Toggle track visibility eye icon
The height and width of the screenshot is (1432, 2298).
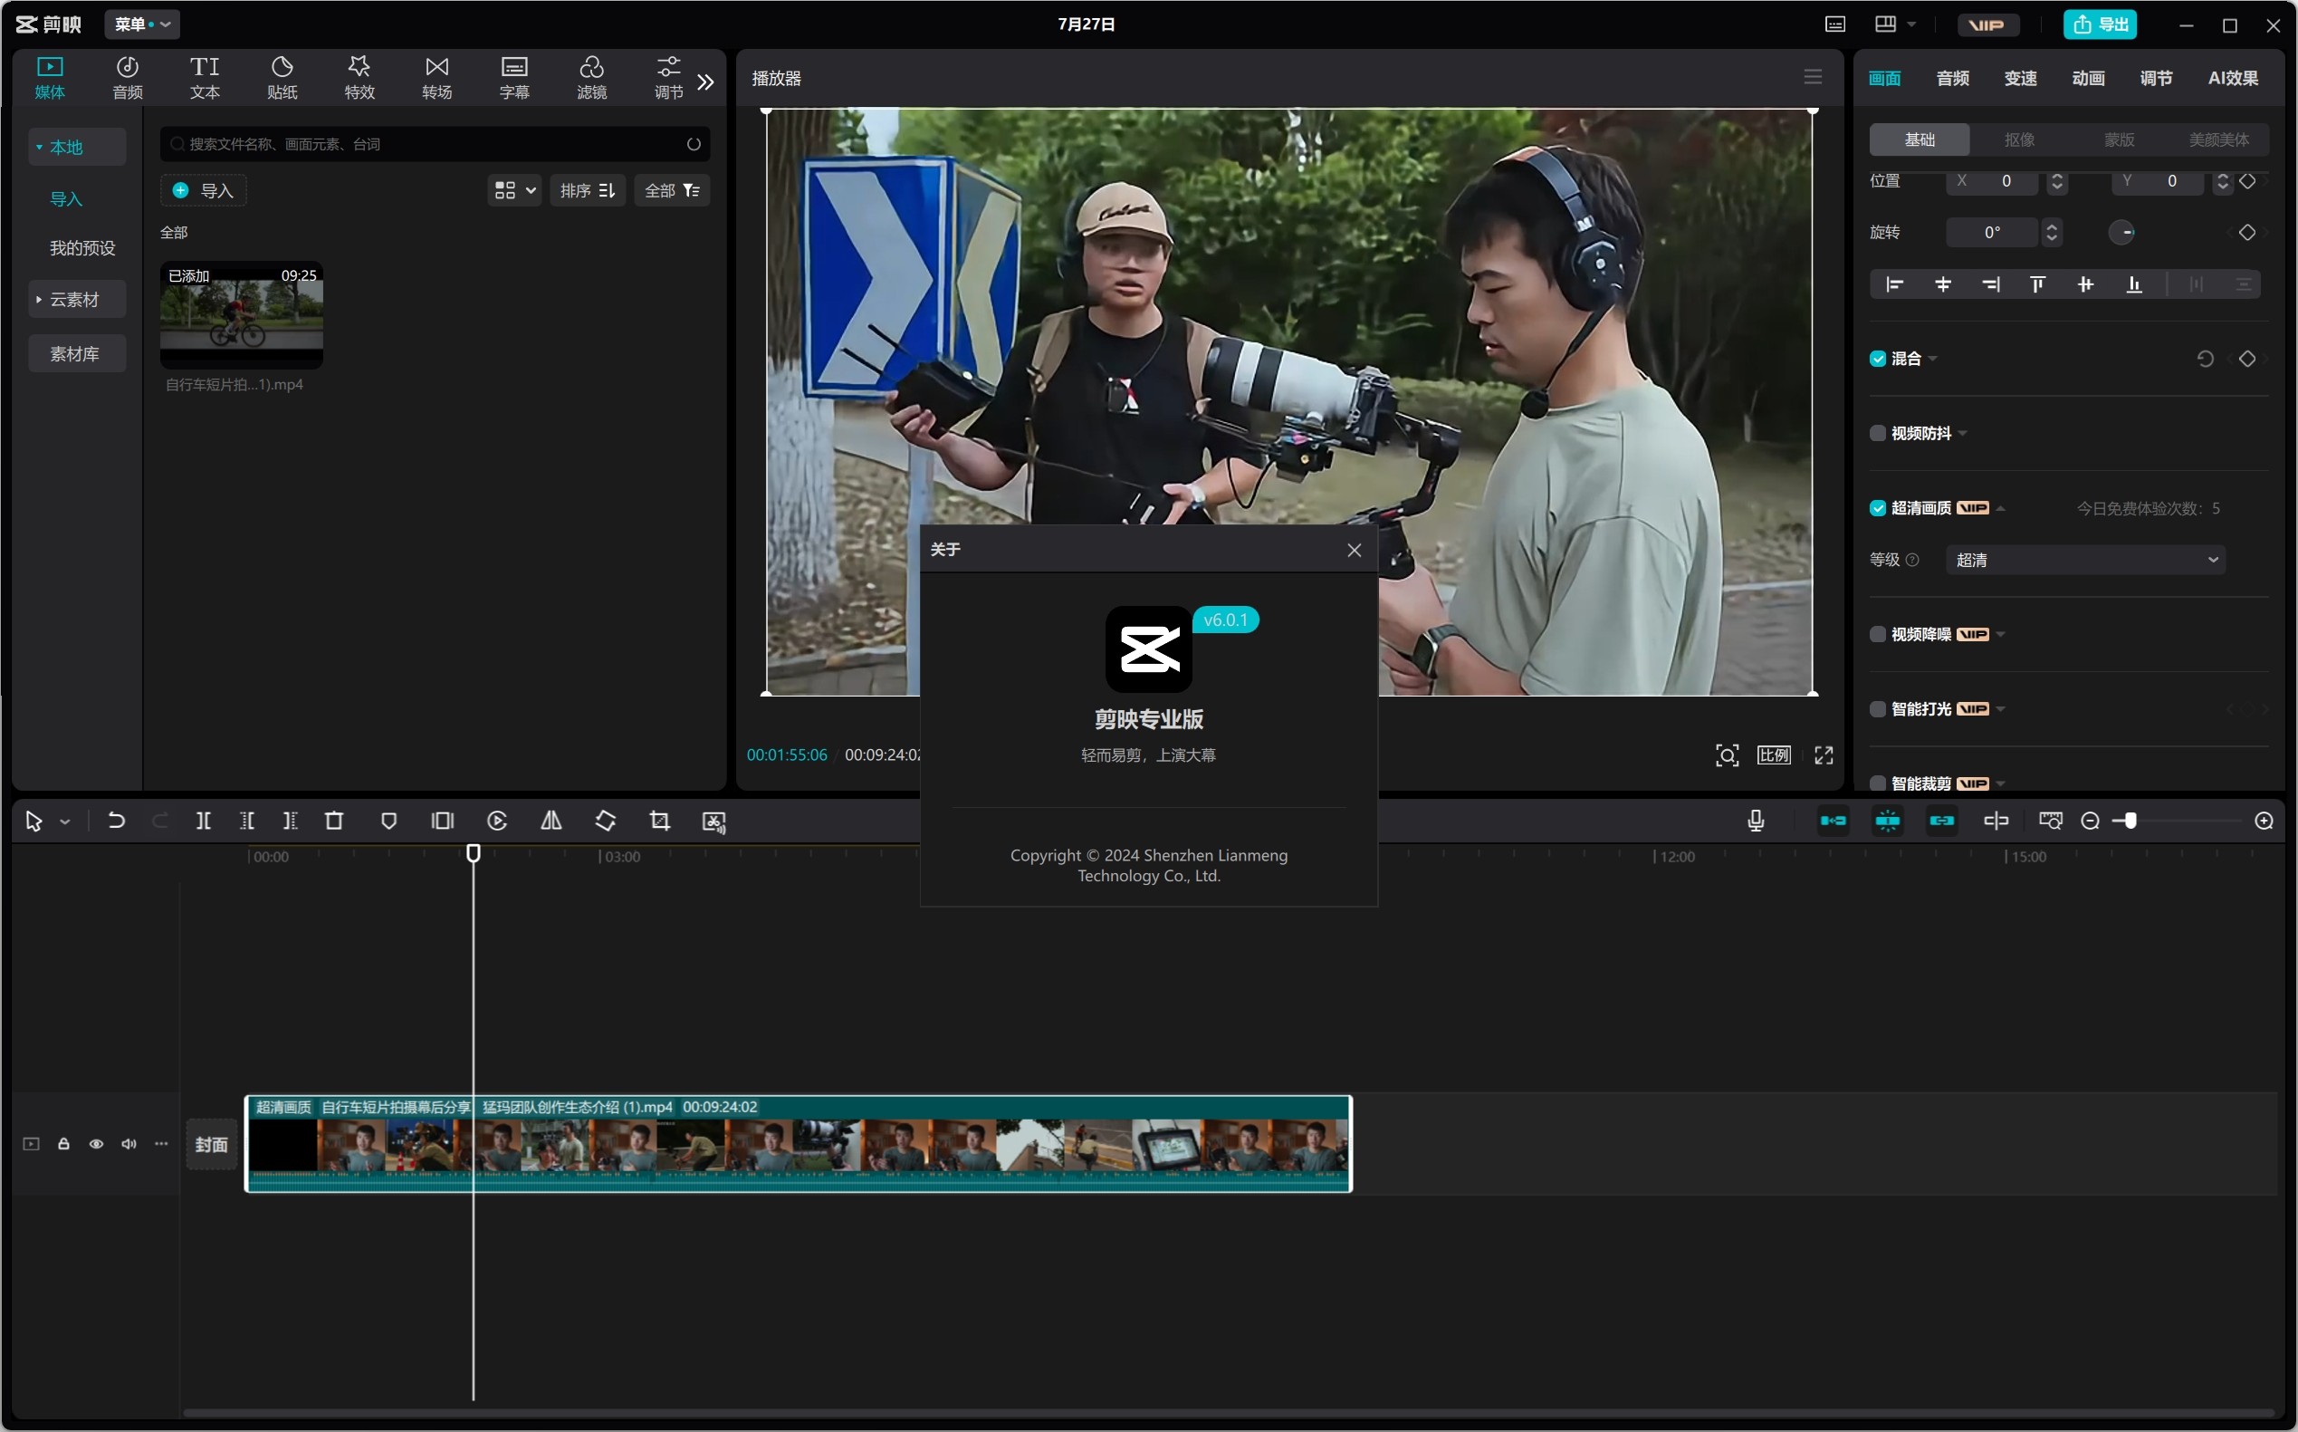pyautogui.click(x=97, y=1144)
